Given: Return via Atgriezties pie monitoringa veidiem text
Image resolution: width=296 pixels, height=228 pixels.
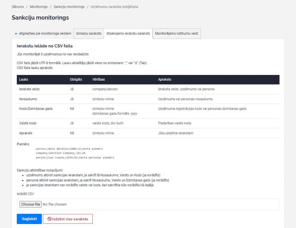Looking at the screenshot, I should point(45,34).
